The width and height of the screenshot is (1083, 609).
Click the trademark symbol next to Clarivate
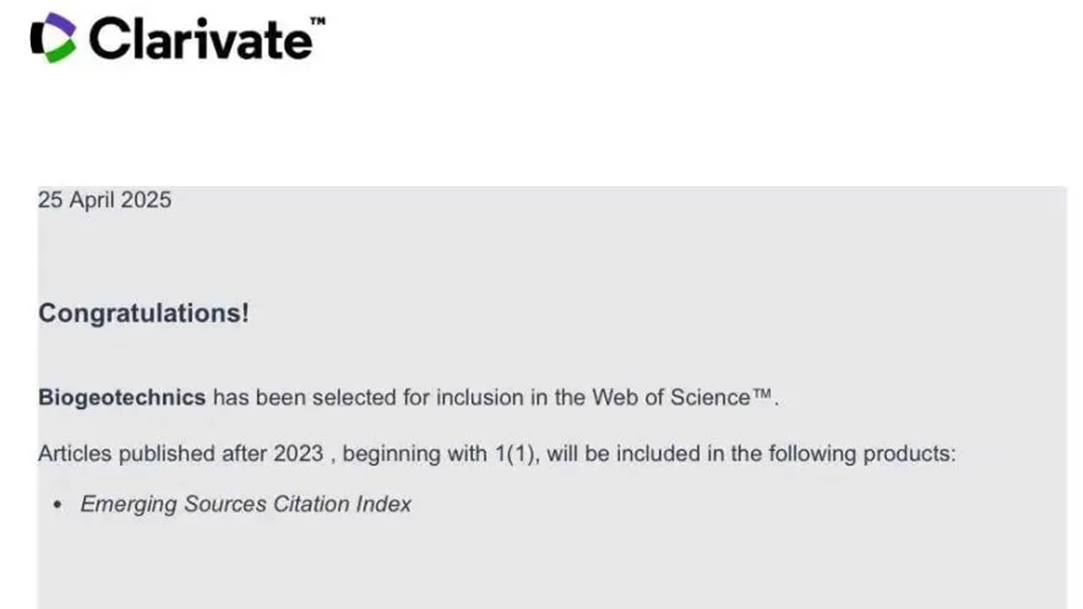[x=317, y=21]
